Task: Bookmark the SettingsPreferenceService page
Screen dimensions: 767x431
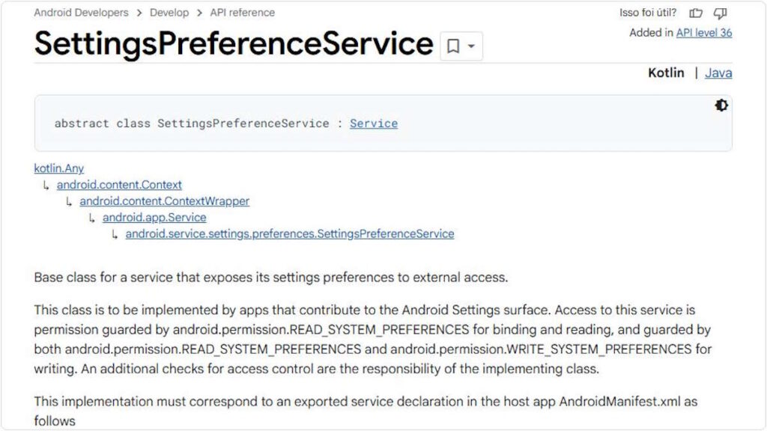Action: click(453, 46)
